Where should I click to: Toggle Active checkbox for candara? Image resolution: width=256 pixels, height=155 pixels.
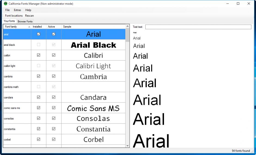[x=54, y=97]
